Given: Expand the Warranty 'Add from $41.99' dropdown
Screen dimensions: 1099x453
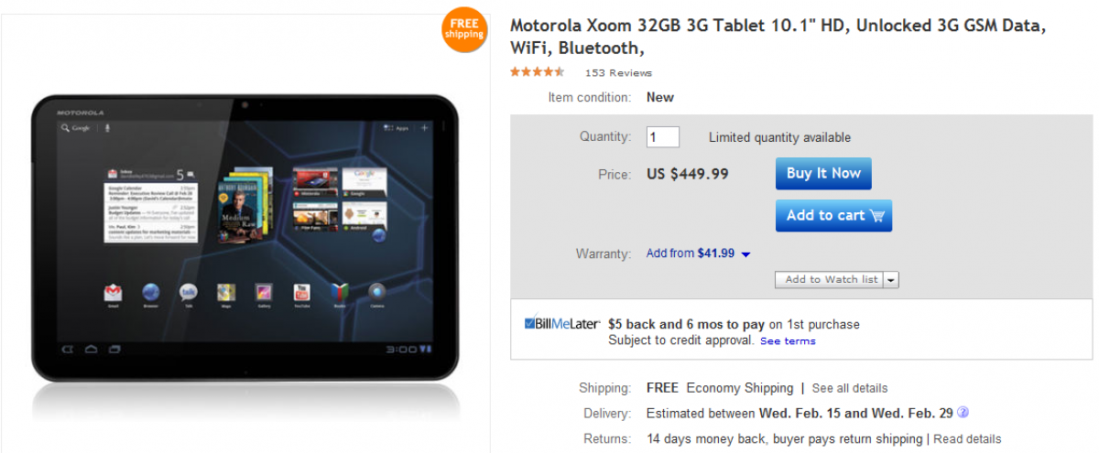Looking at the screenshot, I should [745, 254].
